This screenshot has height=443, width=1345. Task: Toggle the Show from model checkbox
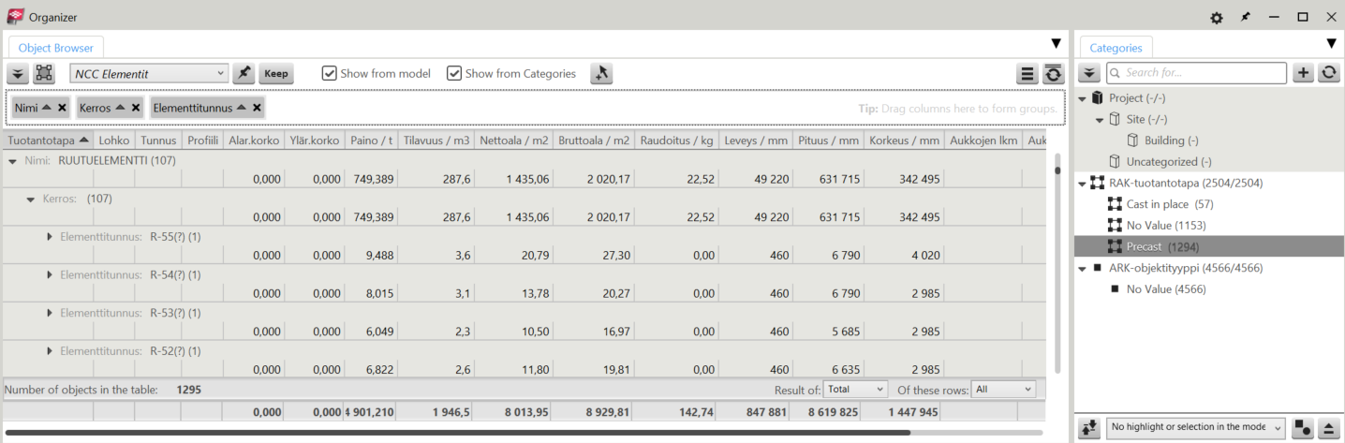329,74
